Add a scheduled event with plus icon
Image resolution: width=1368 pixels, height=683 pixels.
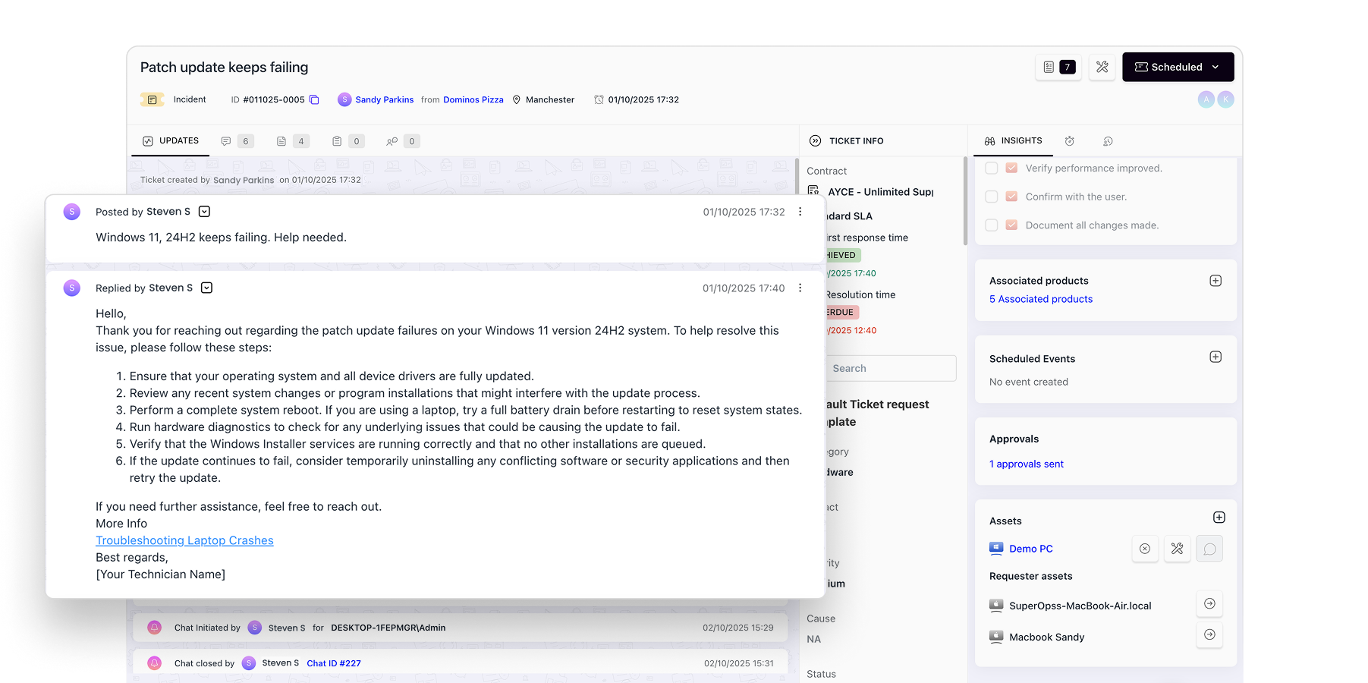pos(1215,357)
